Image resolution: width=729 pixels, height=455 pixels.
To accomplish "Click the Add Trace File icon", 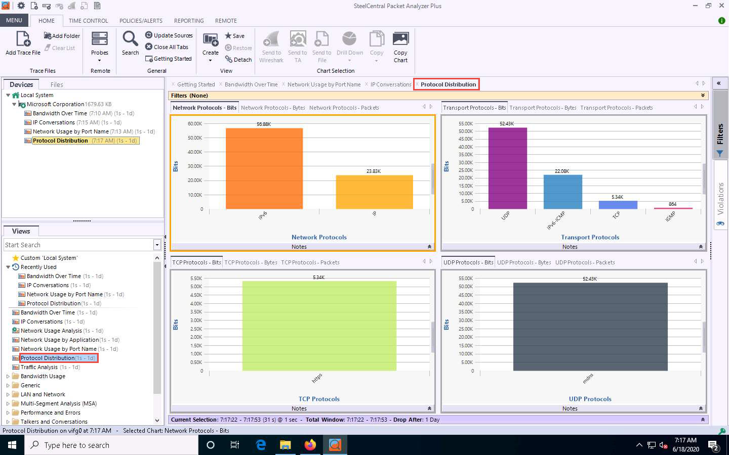I will (23, 39).
